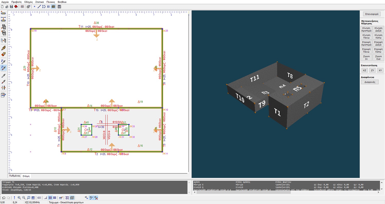385x204 pixels.
Task: Click the Στροφή Δεξιά button
Action: click(378, 43)
